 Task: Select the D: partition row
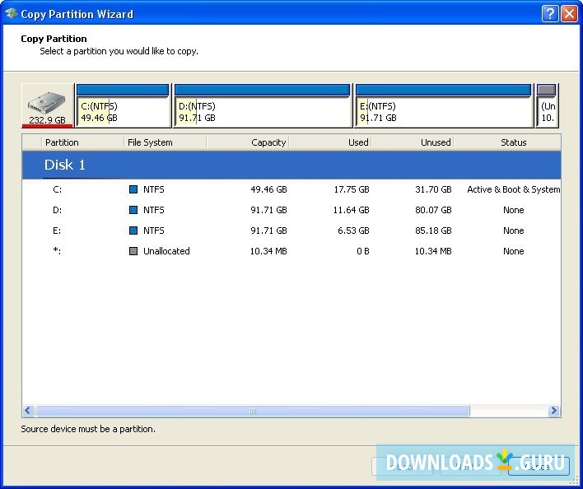(291, 210)
